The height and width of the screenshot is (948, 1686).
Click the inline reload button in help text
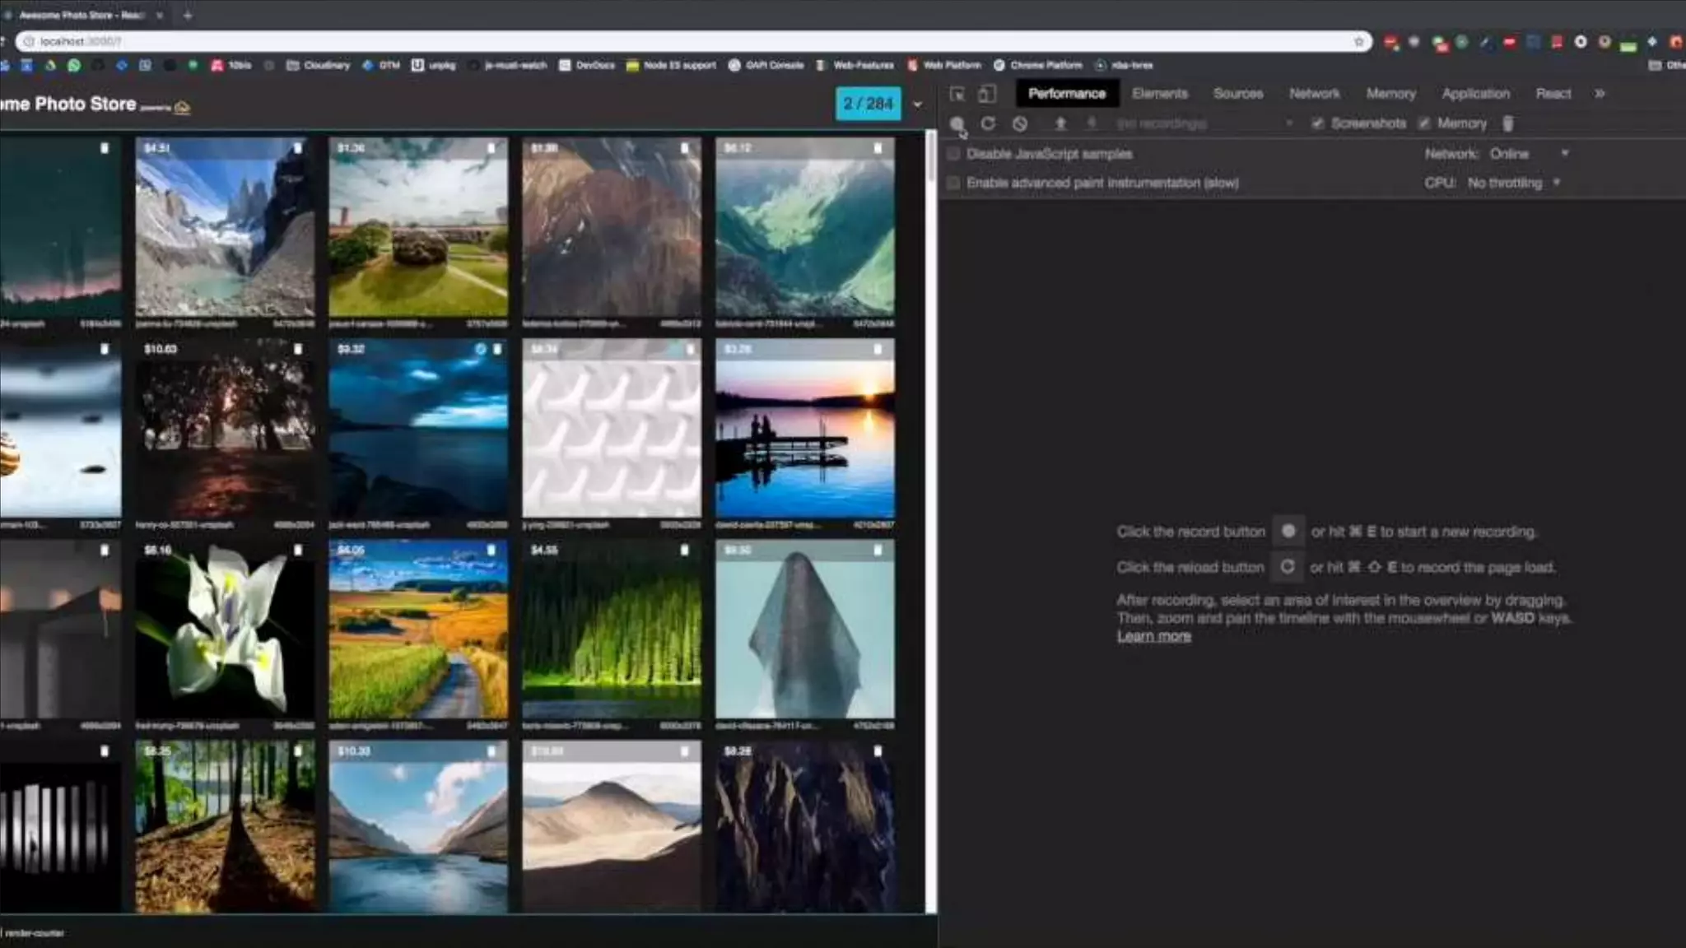[x=1288, y=567]
